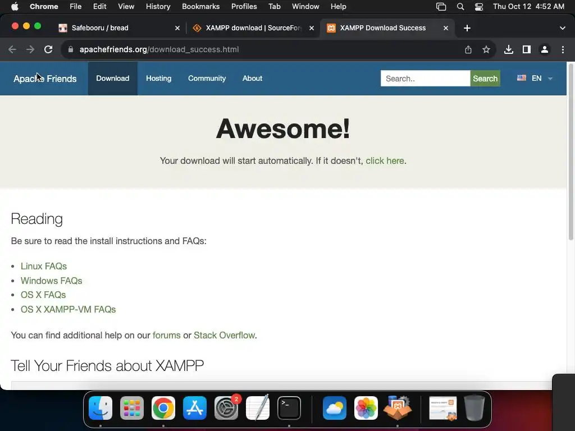This screenshot has height=431, width=575.
Task: Open recent document stack in dock
Action: tap(443, 408)
